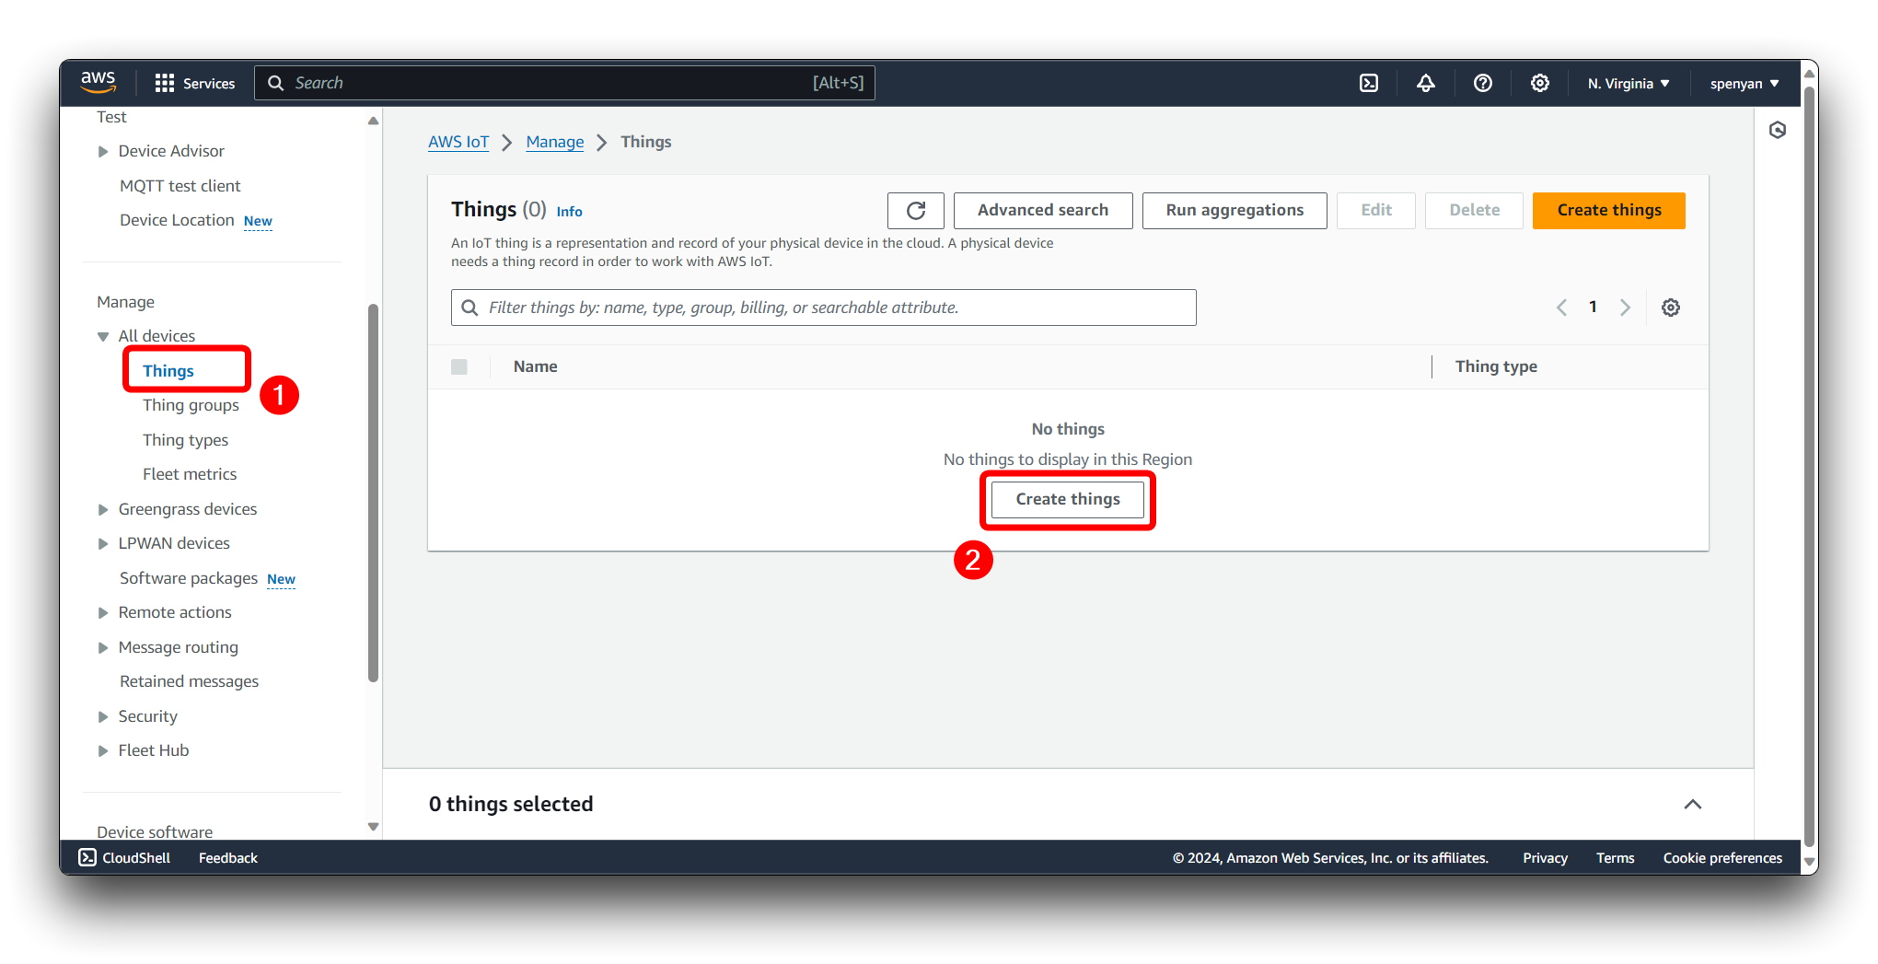Open table preferences gear icon
Screen dimensions: 1878x964
coord(1670,308)
